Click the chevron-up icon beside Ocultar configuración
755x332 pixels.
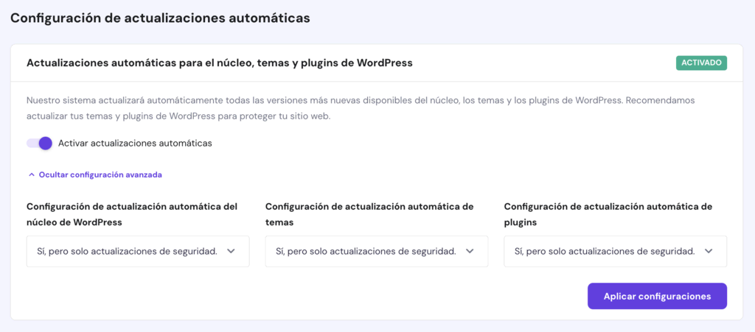point(31,175)
